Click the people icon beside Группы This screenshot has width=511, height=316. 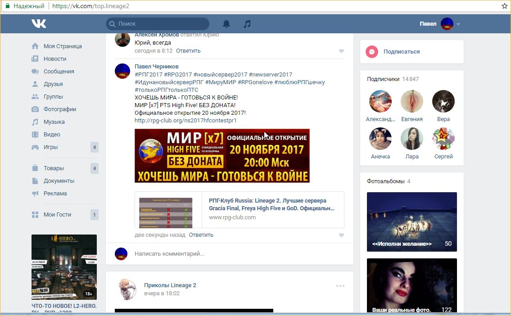click(x=35, y=97)
